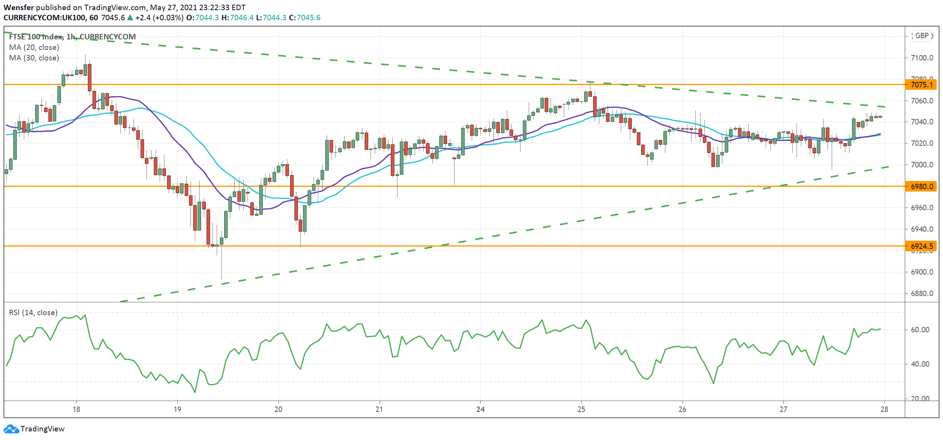
Task: Click the green up-arrow price change icon
Action: [x=130, y=18]
